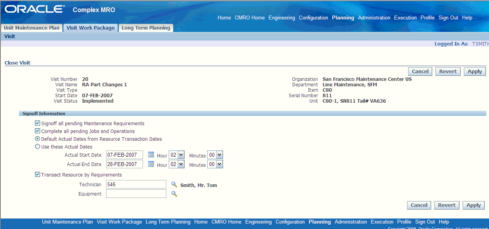Image resolution: width=489 pixels, height=229 pixels.
Task: Open the Actual Start Date Minutes dropdown
Action: pos(215,155)
